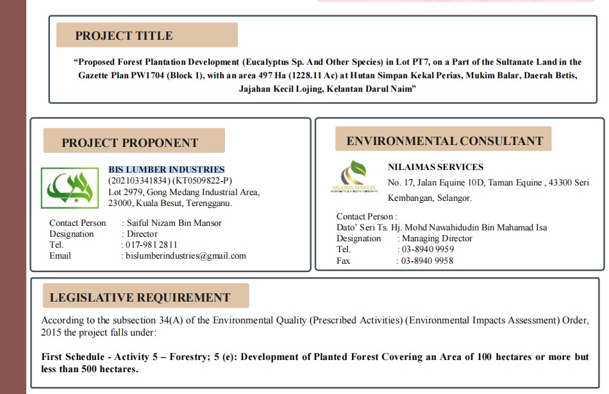
Task: Click the title line starting 'Proposed Forest Plantation Development'
Action: (328, 62)
